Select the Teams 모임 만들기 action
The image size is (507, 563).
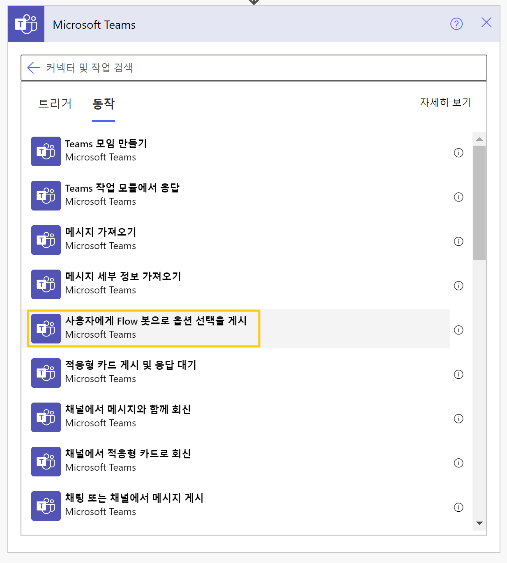pyautogui.click(x=236, y=151)
